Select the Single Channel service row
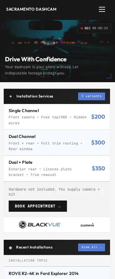The image size is (115, 279). 57,117
